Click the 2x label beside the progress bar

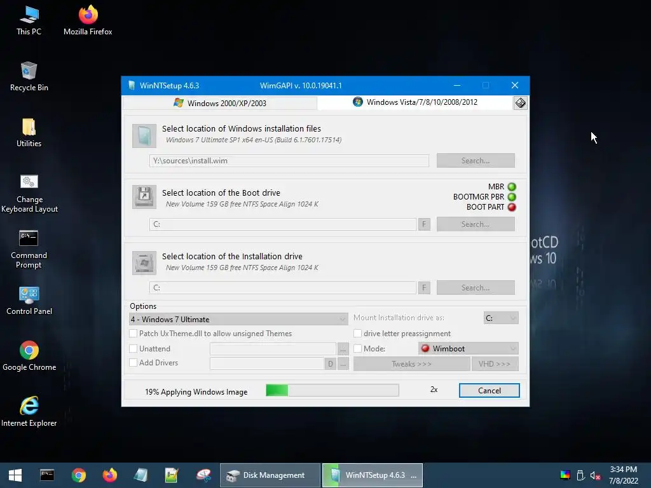[x=434, y=390]
